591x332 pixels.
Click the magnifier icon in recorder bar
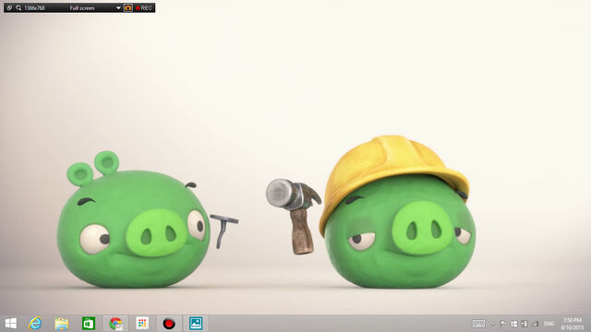click(18, 8)
